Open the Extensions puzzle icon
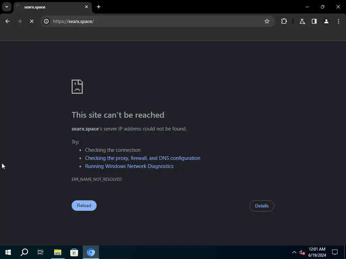Image resolution: width=346 pixels, height=259 pixels. (284, 21)
